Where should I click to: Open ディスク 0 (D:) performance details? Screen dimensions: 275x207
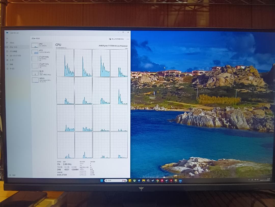click(x=40, y=59)
